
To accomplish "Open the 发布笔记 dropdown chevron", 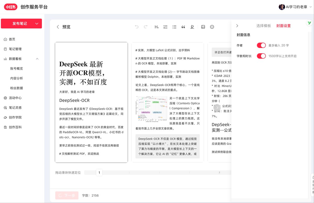I will pos(37,23).
